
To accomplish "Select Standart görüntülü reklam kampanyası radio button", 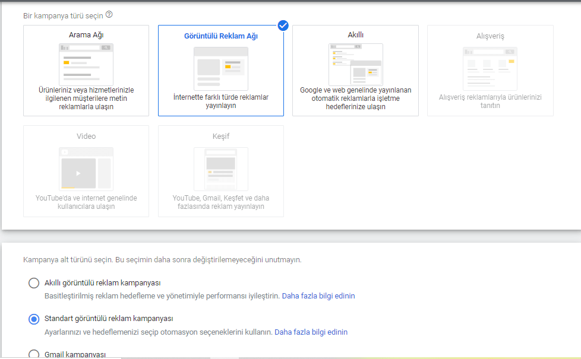I will point(34,319).
